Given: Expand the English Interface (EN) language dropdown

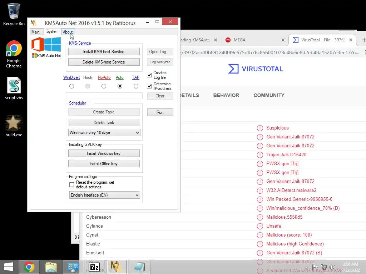Looking at the screenshot, I should (105, 195).
